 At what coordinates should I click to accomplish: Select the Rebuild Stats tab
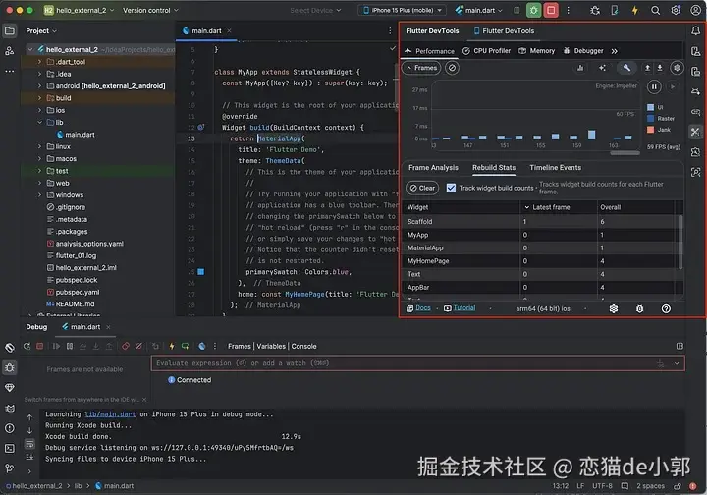[494, 167]
